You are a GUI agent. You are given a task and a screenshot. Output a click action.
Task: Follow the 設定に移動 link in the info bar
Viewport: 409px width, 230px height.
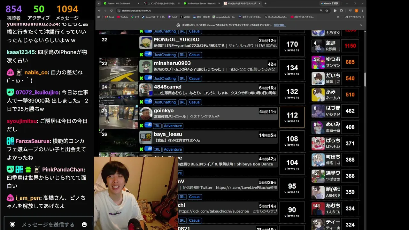coord(280,25)
